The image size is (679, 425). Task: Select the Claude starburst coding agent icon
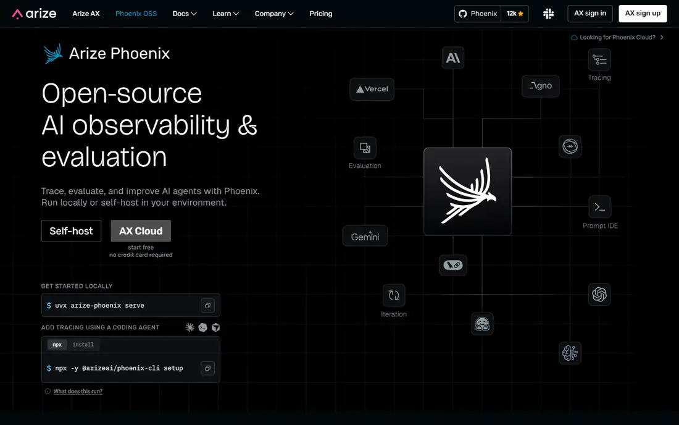pyautogui.click(x=190, y=327)
